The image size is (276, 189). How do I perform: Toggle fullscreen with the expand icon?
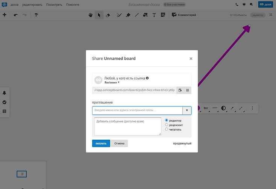[271, 15]
